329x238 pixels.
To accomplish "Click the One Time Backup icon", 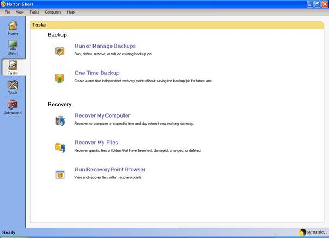I will 60,79.
